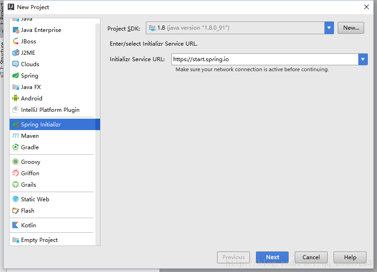Click the https://start.spring.io URL field
Viewport: 377px width, 272px height.
pyautogui.click(x=265, y=59)
